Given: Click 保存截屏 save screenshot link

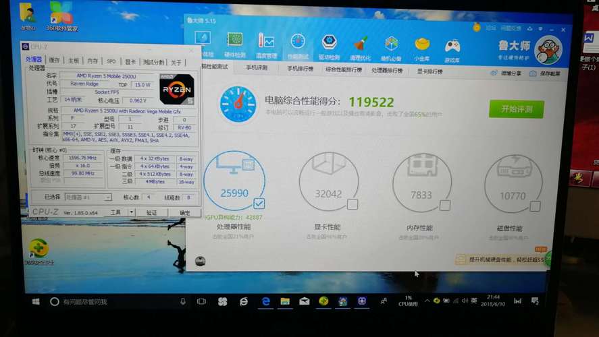Looking at the screenshot, I should pos(544,73).
